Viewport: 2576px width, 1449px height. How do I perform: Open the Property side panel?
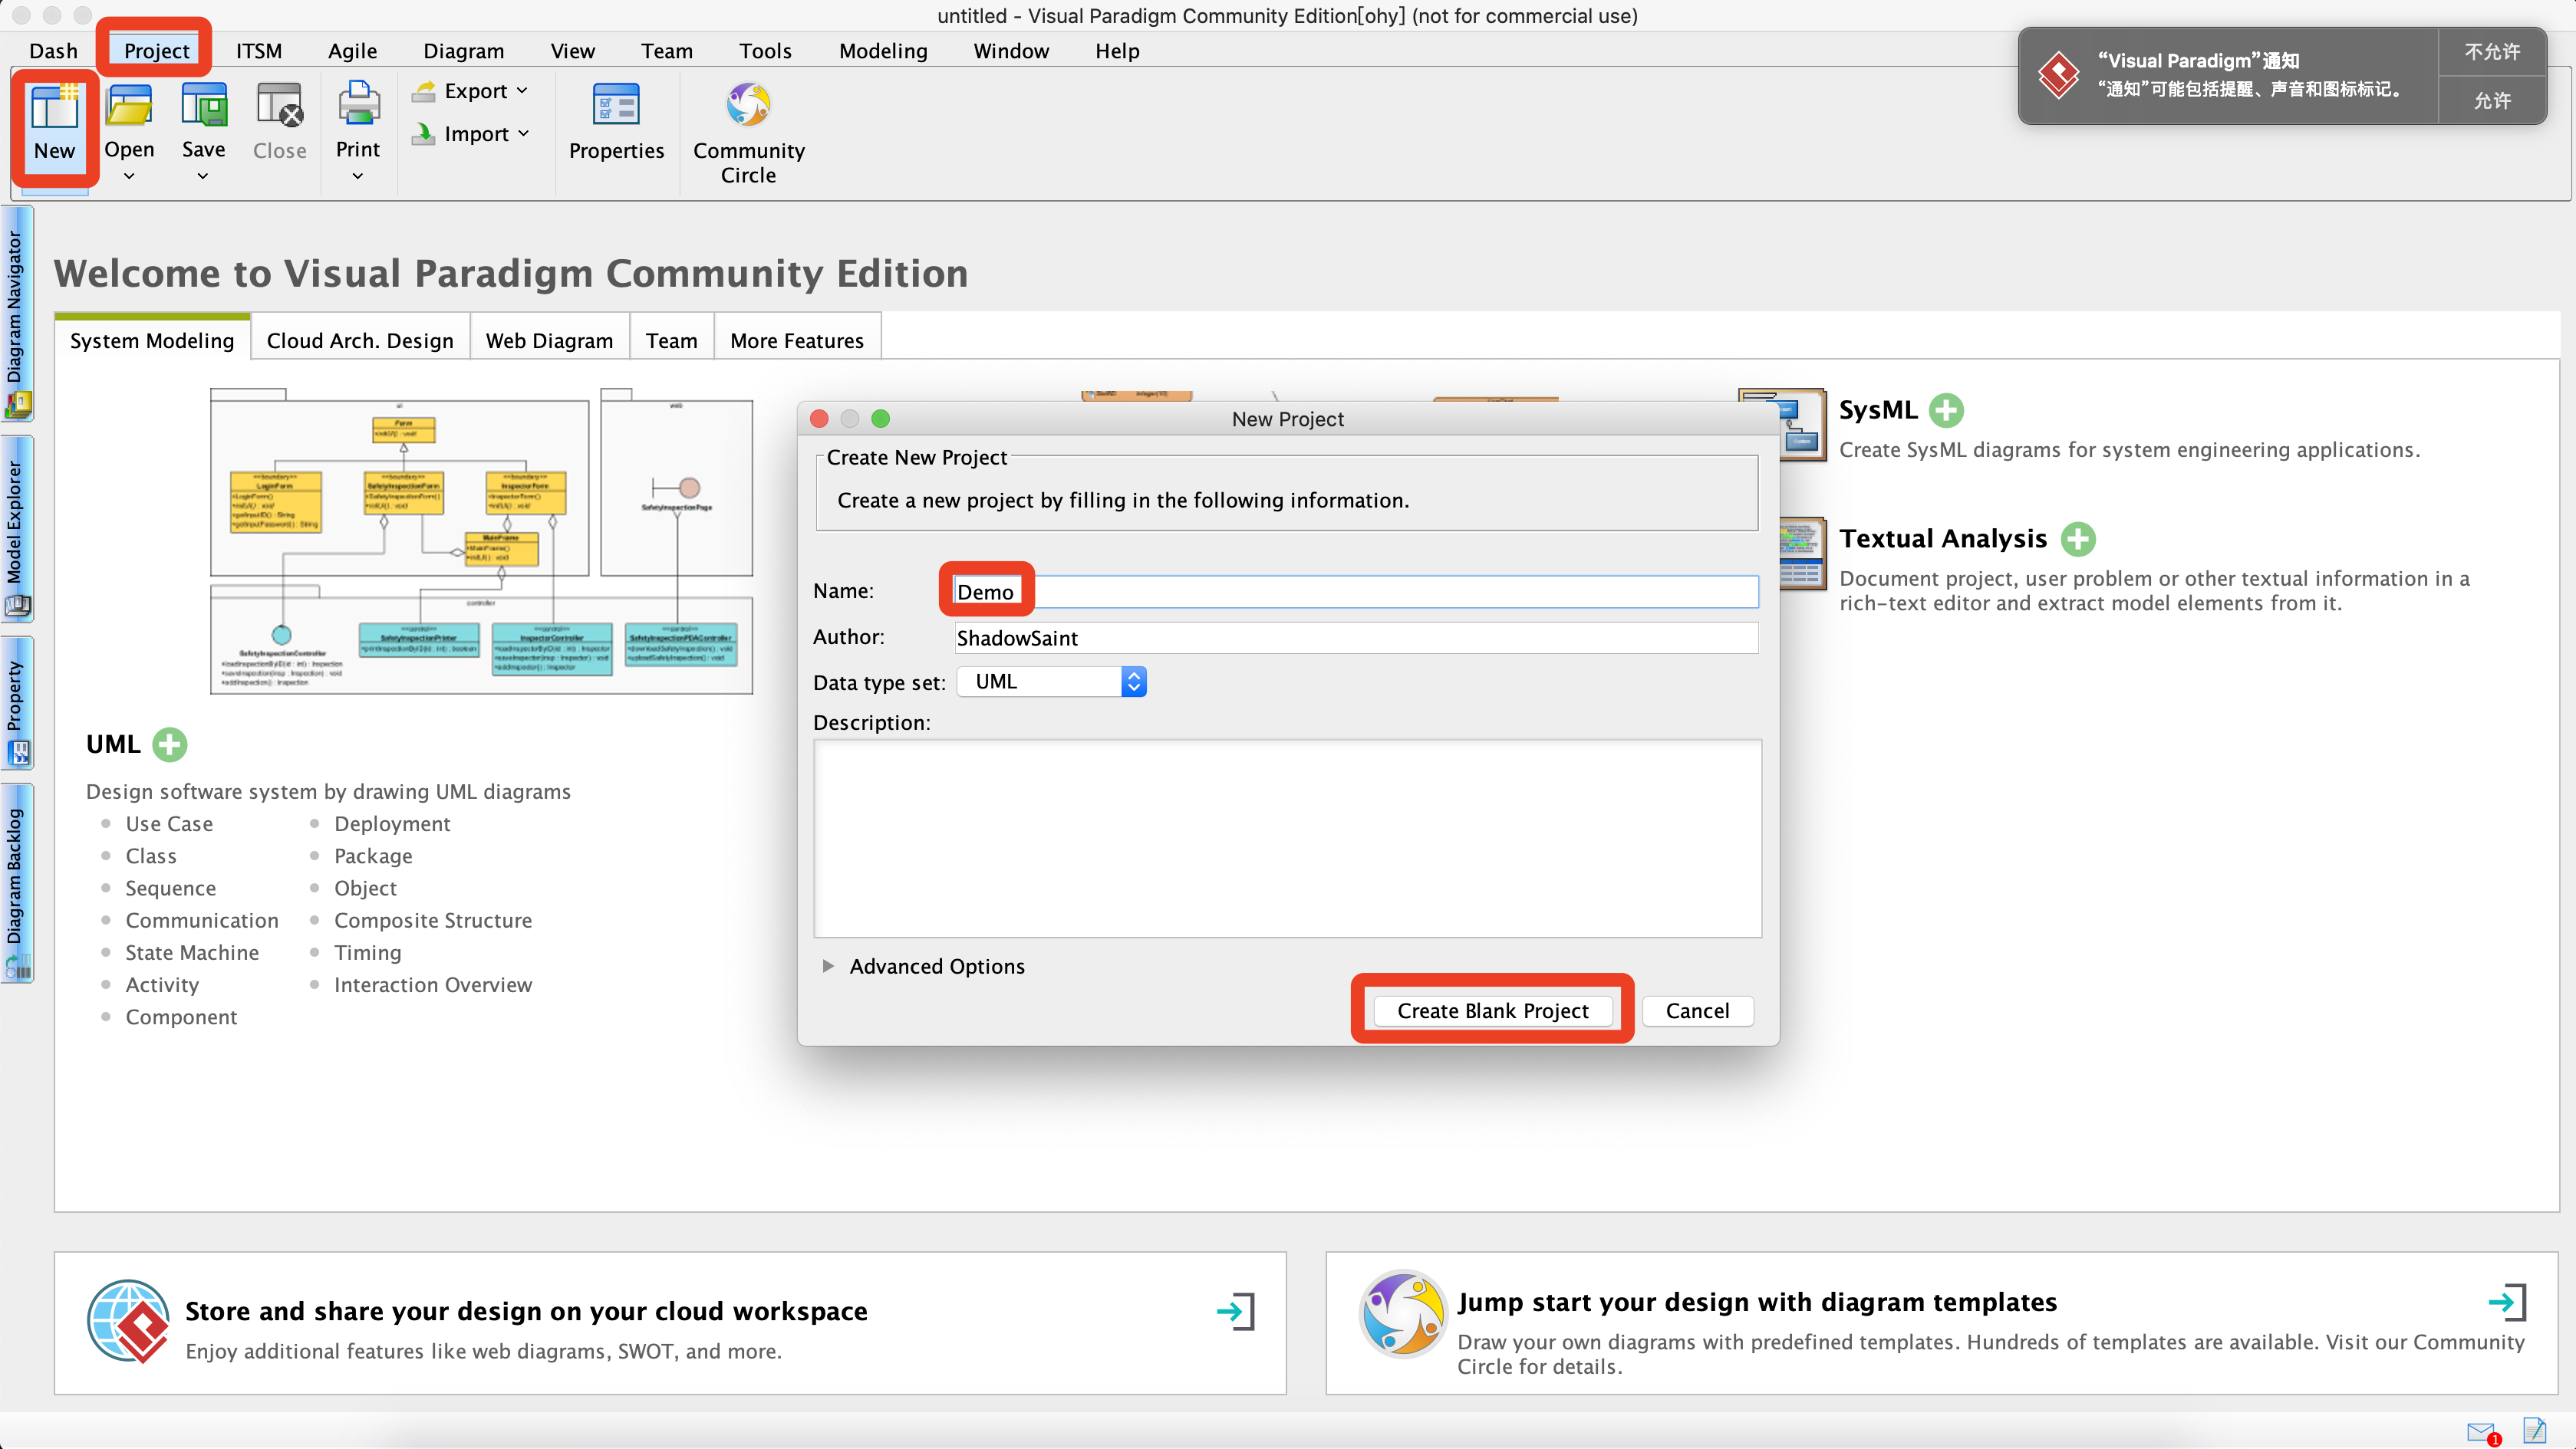click(17, 704)
